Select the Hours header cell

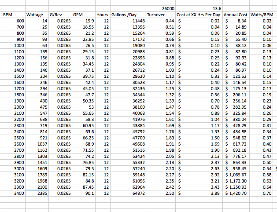click(x=103, y=15)
